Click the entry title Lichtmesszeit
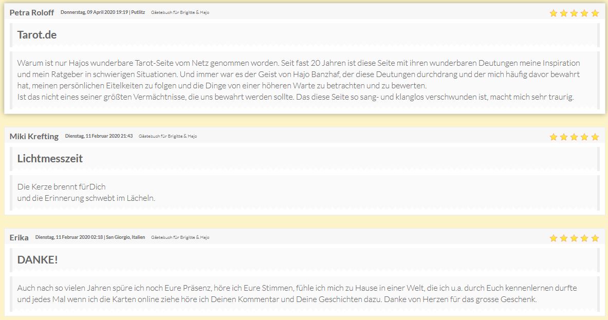This screenshot has height=320, width=608. [x=50, y=158]
